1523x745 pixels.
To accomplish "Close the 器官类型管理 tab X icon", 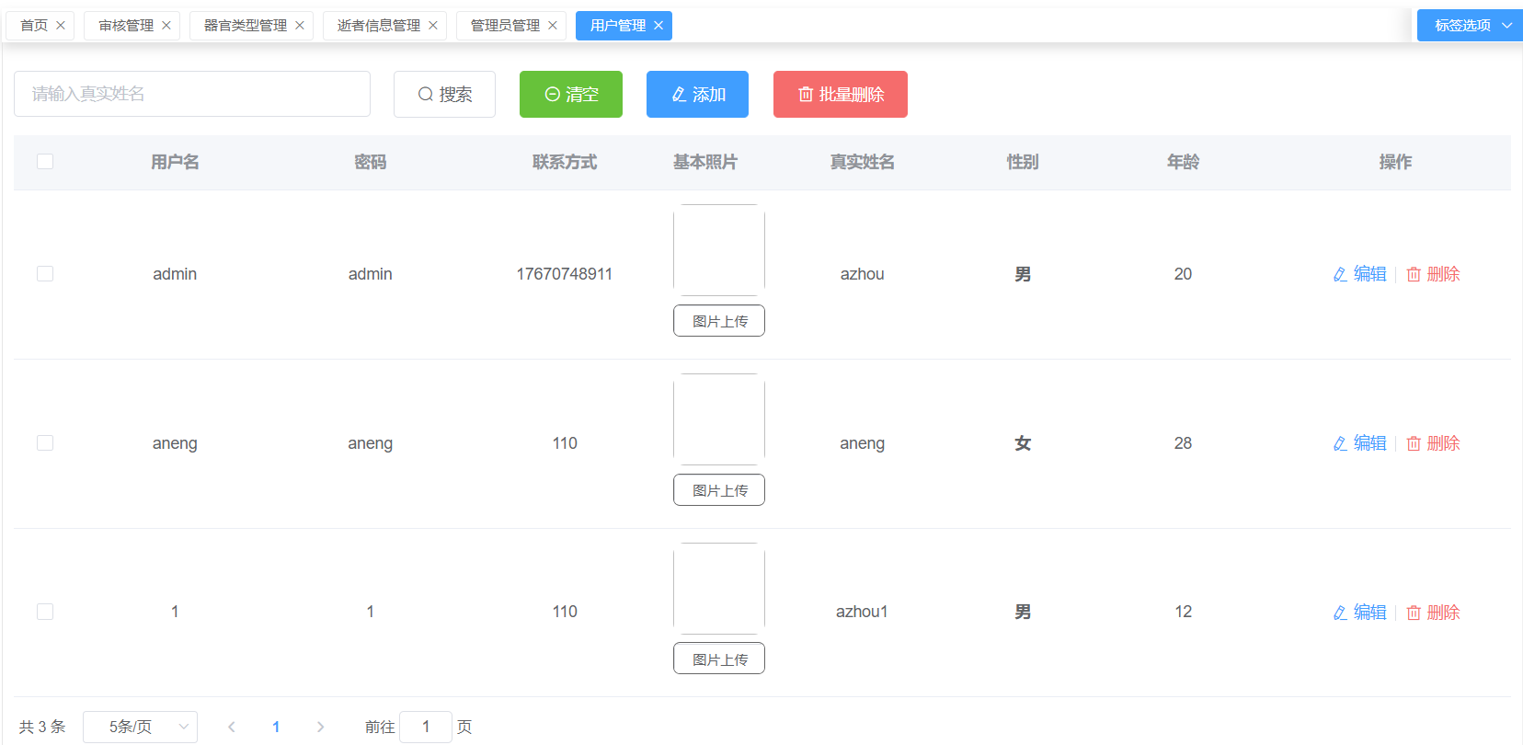I will coord(300,26).
